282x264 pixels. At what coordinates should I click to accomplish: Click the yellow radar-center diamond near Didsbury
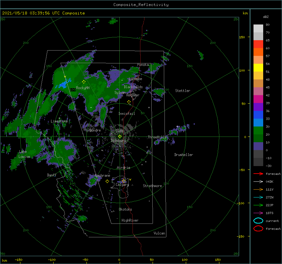(120, 137)
